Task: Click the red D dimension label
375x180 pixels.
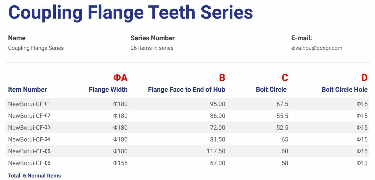Action: coord(364,78)
